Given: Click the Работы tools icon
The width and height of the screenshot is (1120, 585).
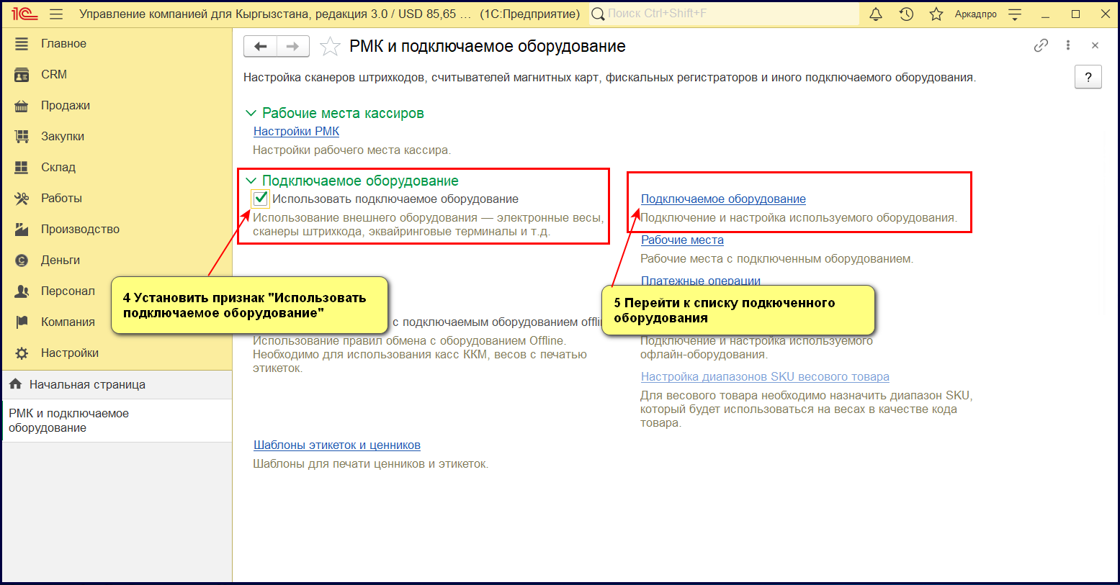Looking at the screenshot, I should click(x=22, y=199).
